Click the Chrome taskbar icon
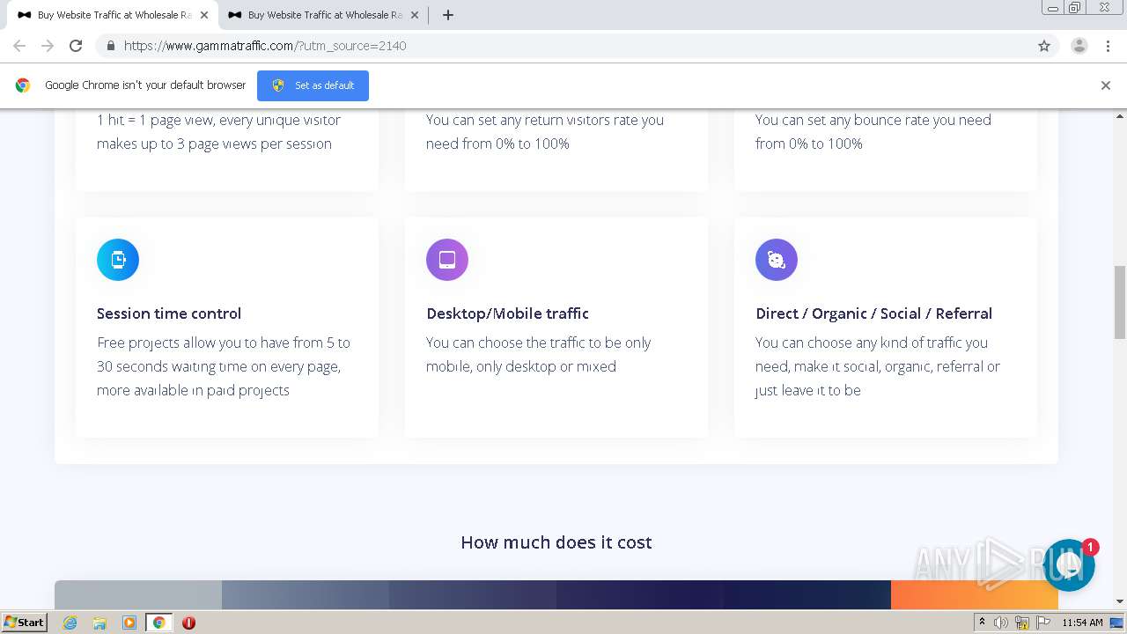The height and width of the screenshot is (634, 1127). 158,623
